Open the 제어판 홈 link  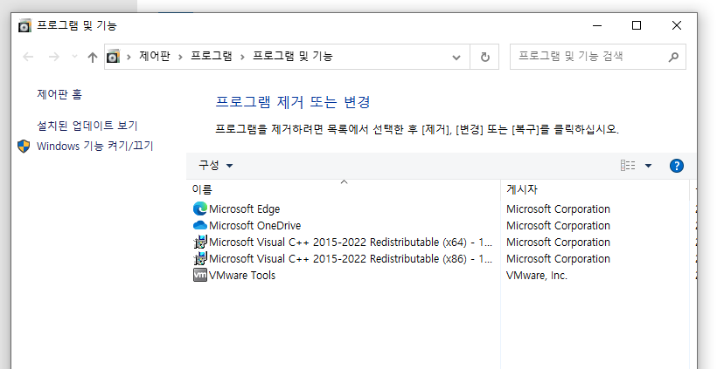point(59,94)
